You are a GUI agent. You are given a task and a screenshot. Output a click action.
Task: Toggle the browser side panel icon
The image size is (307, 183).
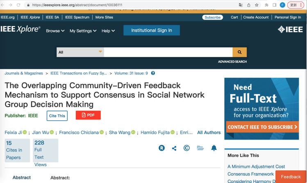tap(275, 5)
